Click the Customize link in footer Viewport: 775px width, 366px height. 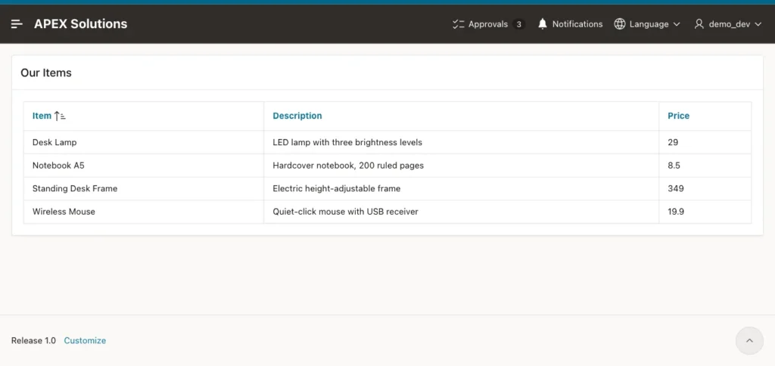pos(85,340)
